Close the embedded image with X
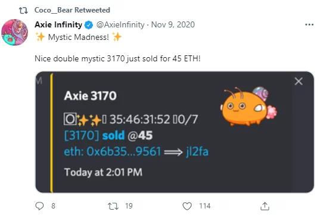320x215 pixels. click(299, 81)
